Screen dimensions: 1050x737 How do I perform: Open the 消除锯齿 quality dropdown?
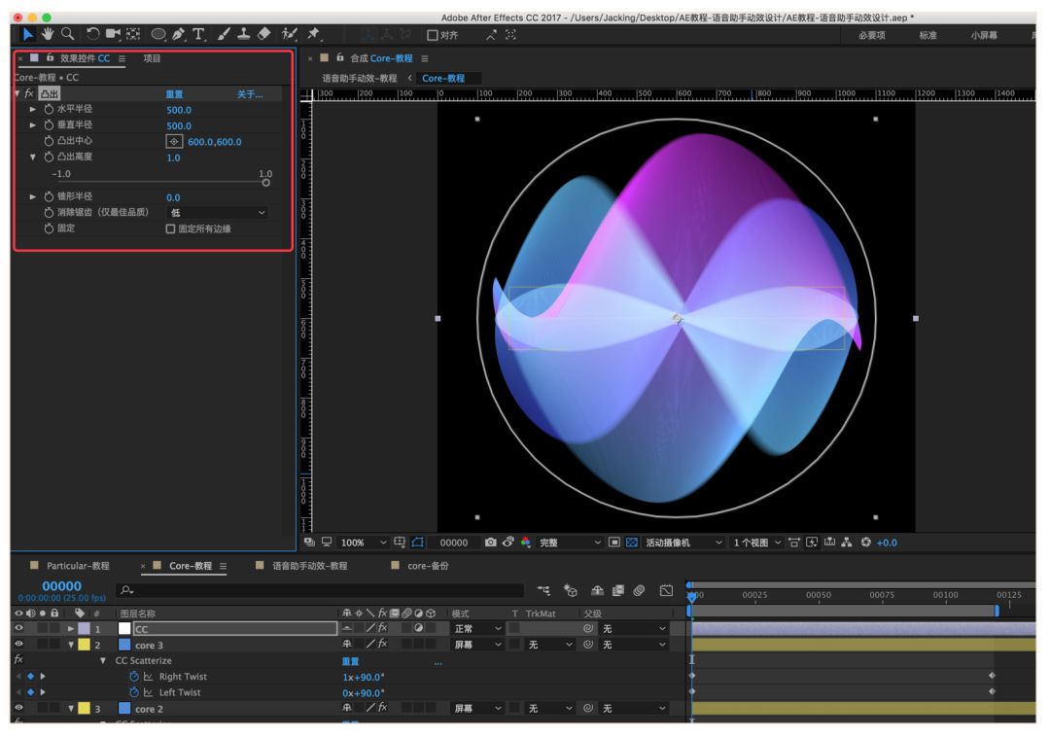click(x=218, y=213)
